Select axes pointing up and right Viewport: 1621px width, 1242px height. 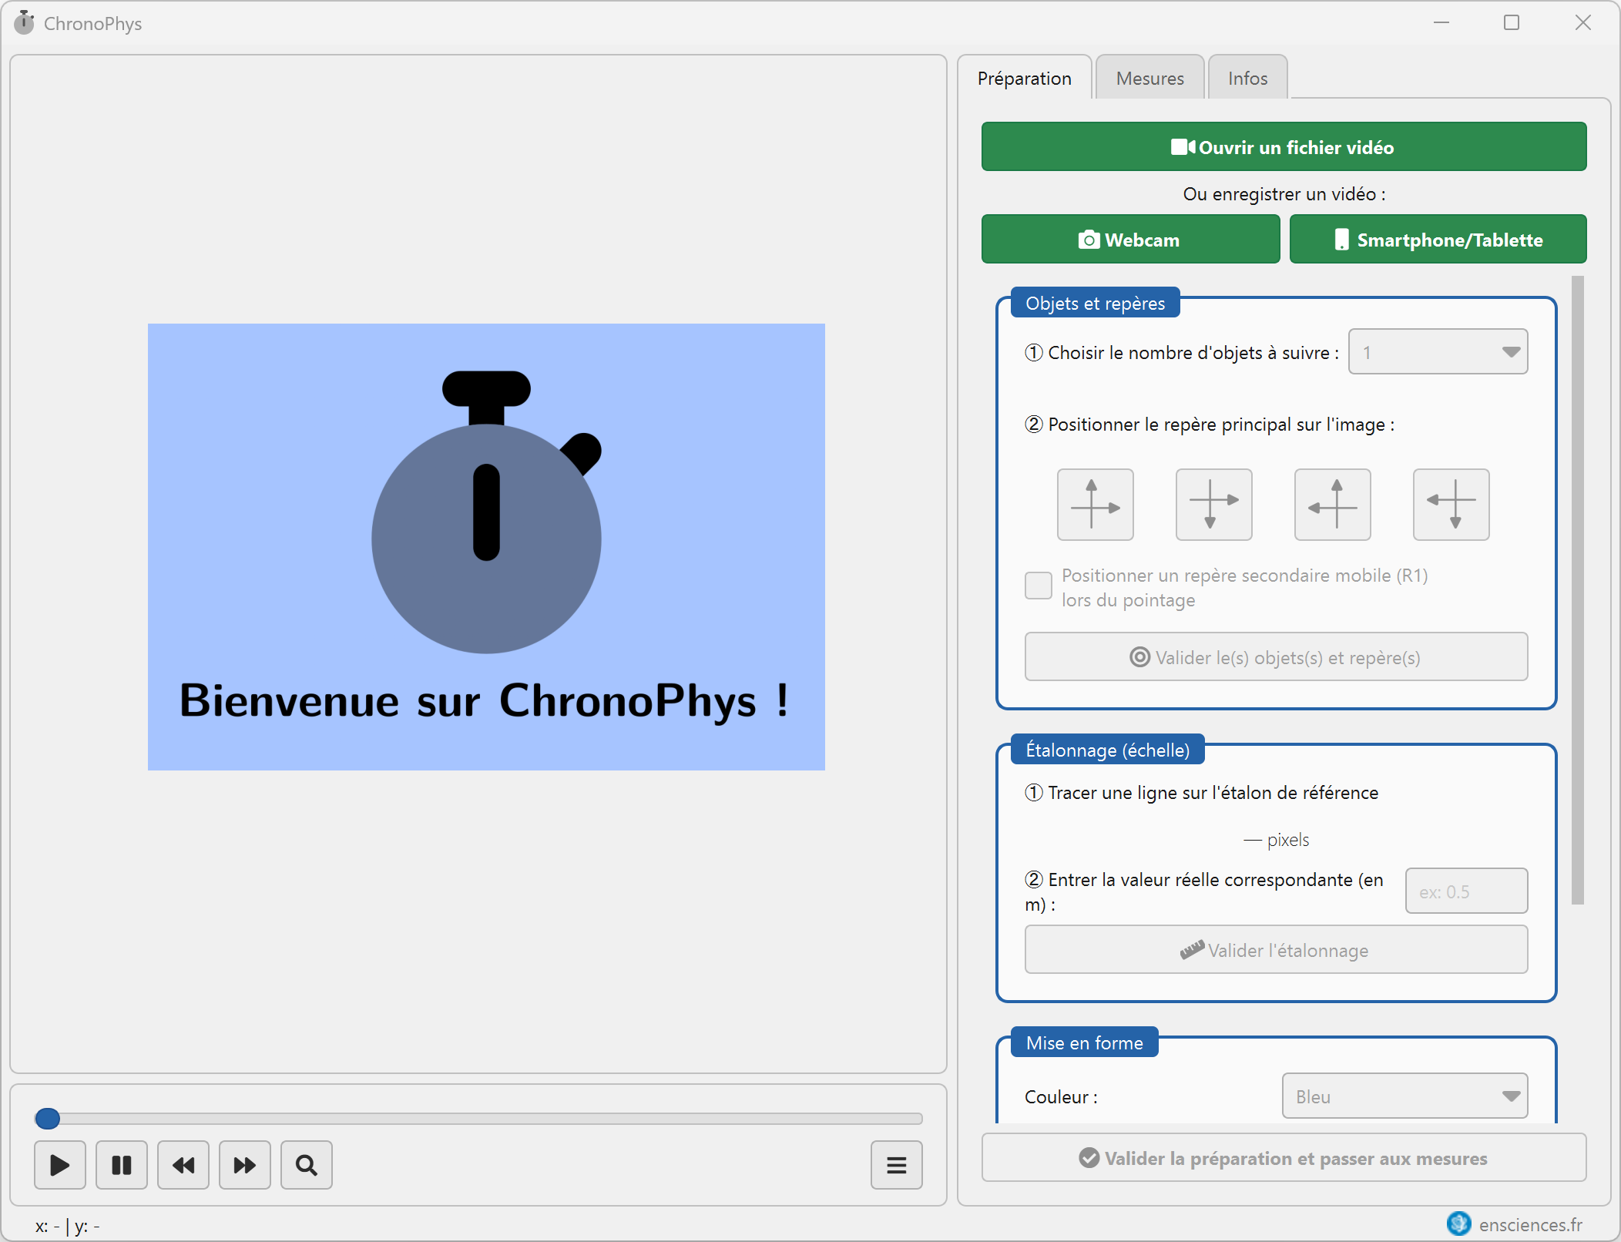[x=1095, y=505]
